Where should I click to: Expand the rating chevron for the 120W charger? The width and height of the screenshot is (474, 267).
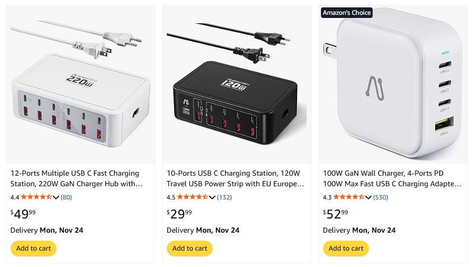[x=212, y=197]
